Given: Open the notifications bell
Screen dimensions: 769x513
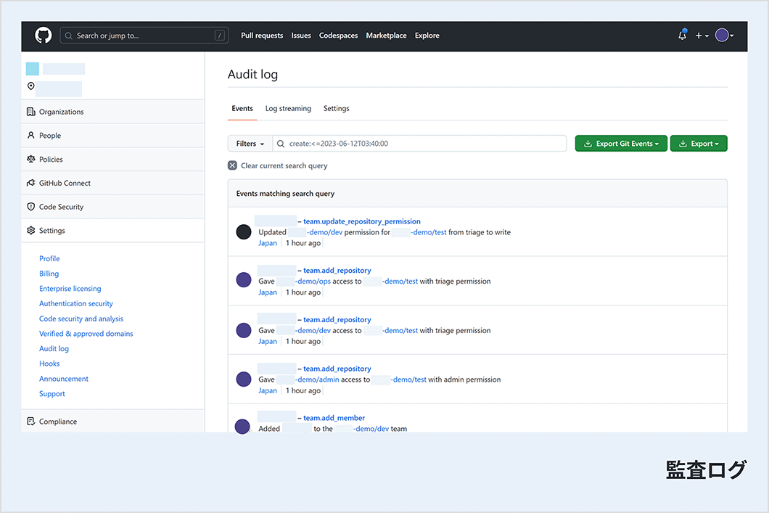Looking at the screenshot, I should tap(682, 36).
